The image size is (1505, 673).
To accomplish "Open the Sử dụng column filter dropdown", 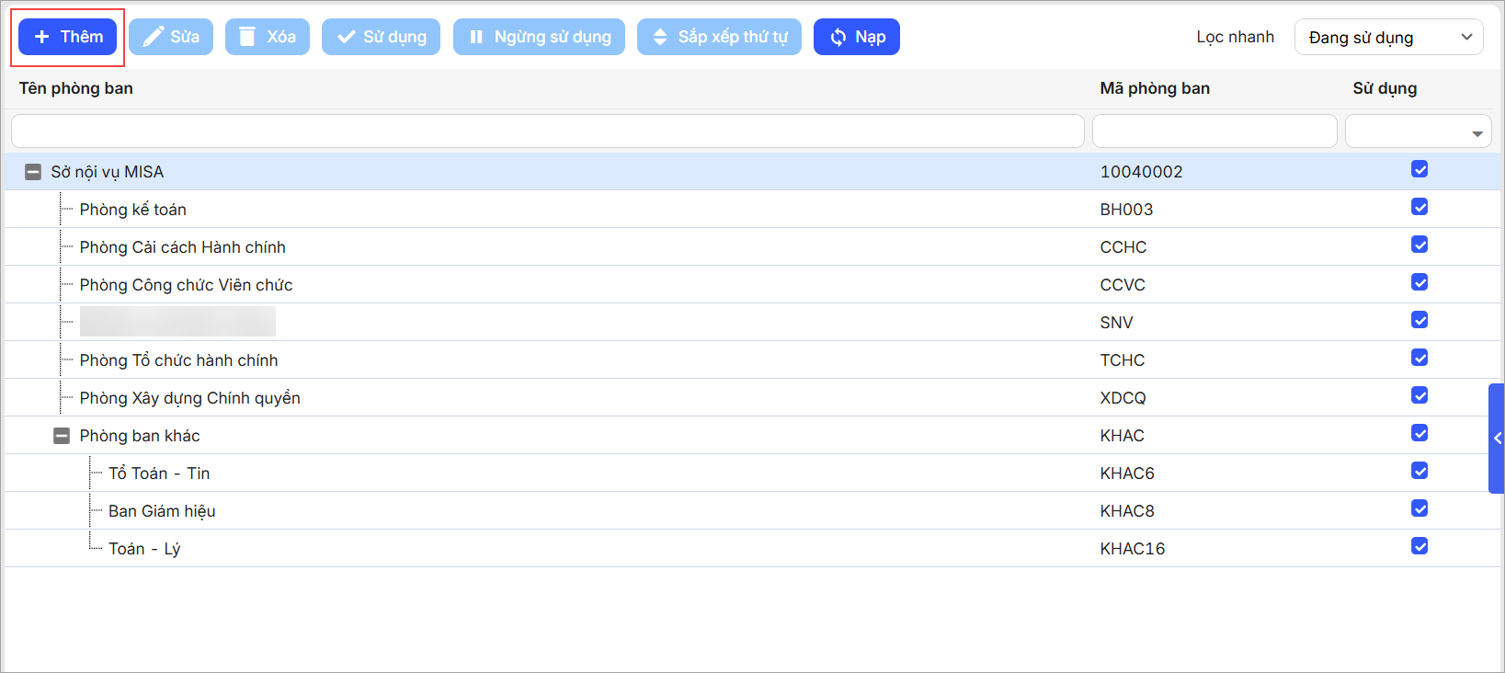I will tap(1476, 133).
